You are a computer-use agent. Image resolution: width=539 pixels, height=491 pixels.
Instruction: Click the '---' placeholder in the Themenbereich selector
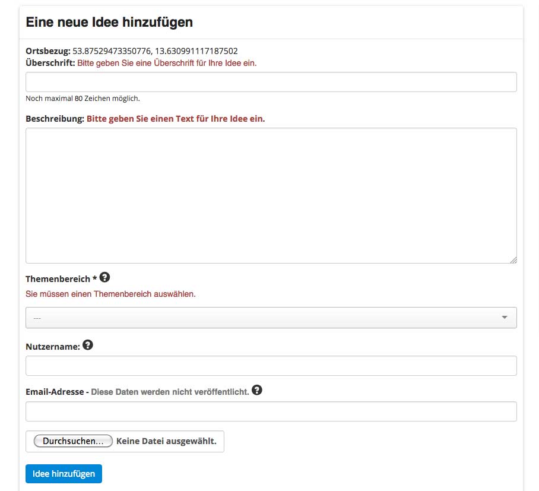coord(37,318)
